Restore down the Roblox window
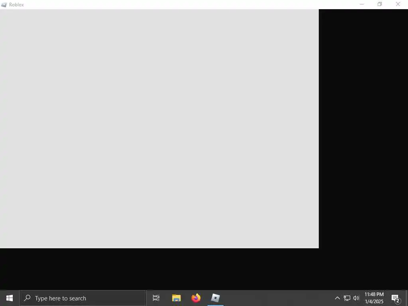 [380, 4]
